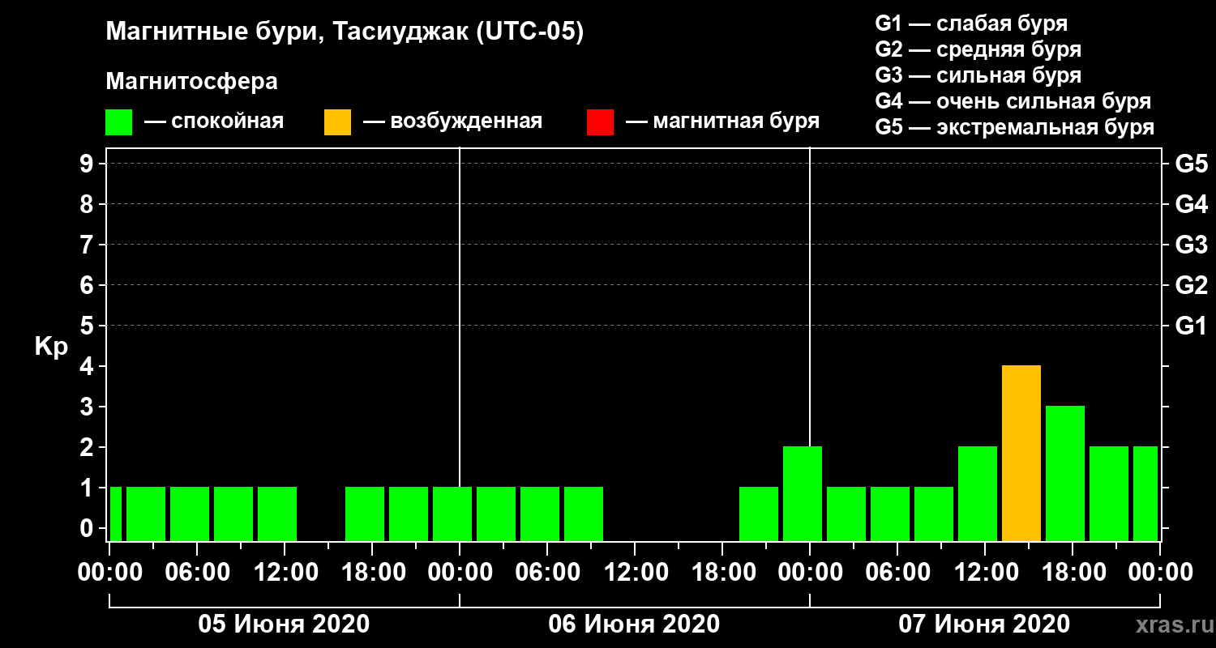Click the orange excited magnetosphere legend swatch
Viewport: 1216px width, 648px height.
(337, 122)
